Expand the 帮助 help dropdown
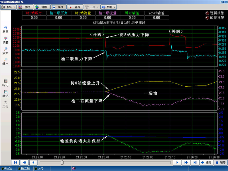This screenshot has height=171, width=228. pyautogui.click(x=108, y=7)
